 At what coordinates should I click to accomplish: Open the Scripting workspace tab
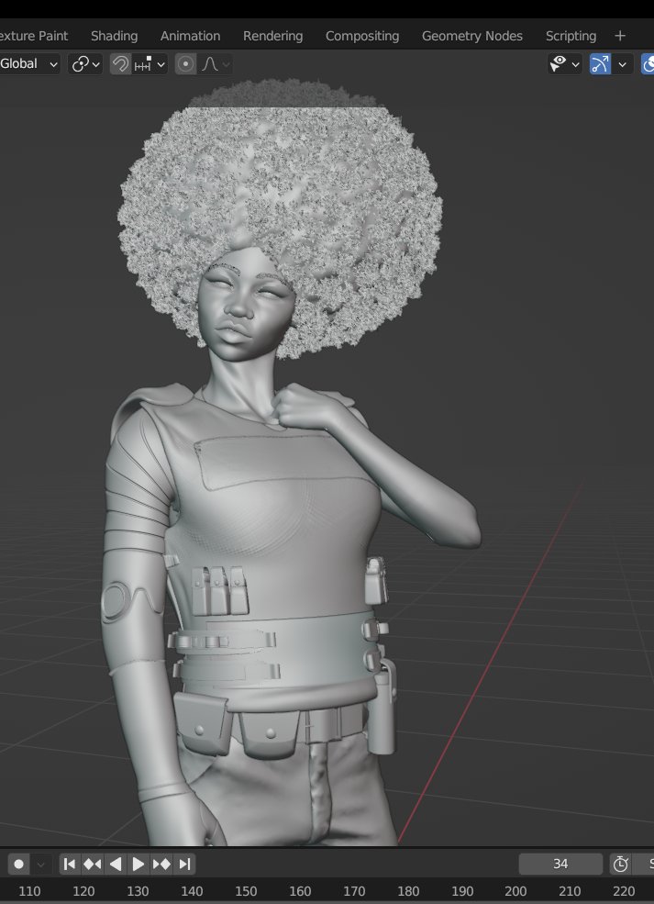click(x=571, y=36)
